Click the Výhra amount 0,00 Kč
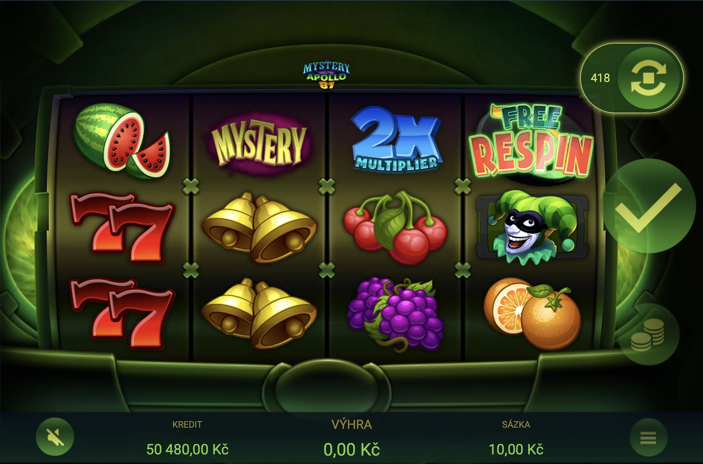The image size is (703, 464). [351, 450]
